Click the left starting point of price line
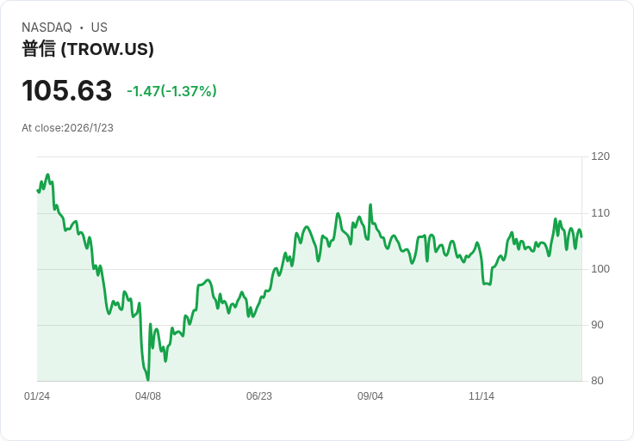 click(x=38, y=190)
